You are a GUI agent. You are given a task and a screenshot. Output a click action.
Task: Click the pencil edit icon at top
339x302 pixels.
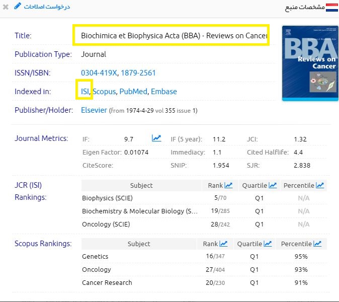[x=18, y=7]
